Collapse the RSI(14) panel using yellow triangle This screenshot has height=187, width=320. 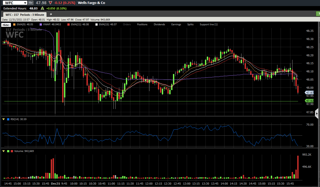[x=3, y=119]
